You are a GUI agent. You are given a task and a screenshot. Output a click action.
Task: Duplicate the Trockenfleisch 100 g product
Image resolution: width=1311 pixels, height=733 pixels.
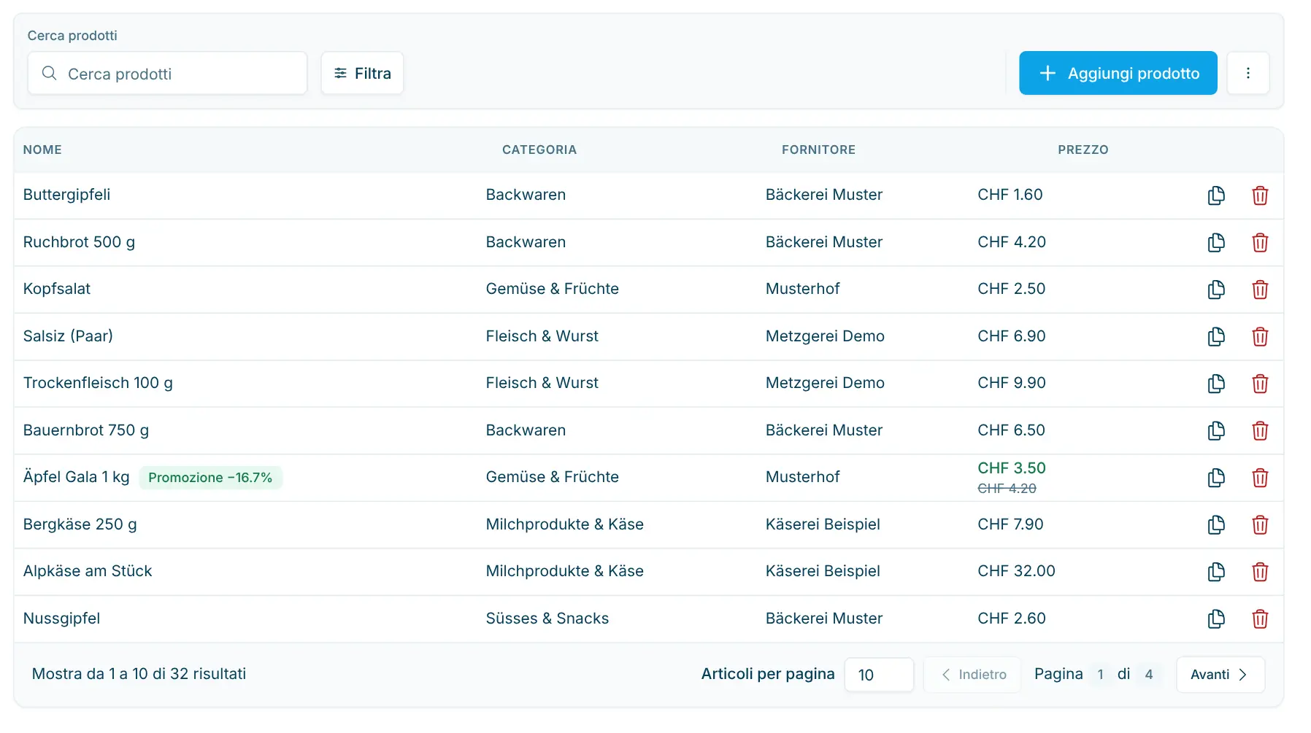[1216, 384]
